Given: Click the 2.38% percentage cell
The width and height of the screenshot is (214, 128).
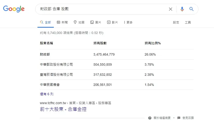Looking at the screenshot, I should [x=149, y=75].
